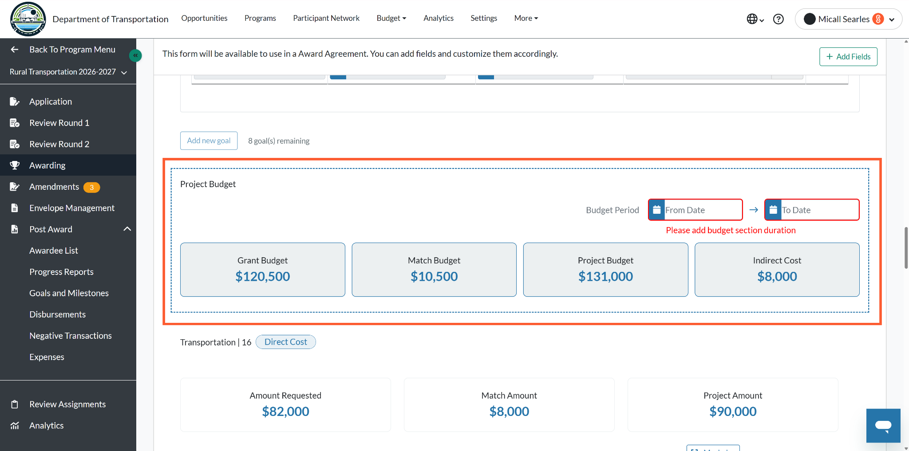This screenshot has height=451, width=909.
Task: Click the Department of Transportation title
Action: (x=111, y=19)
